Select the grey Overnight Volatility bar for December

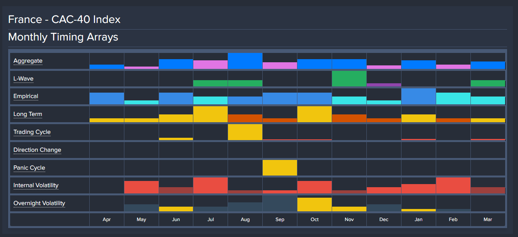(384, 208)
